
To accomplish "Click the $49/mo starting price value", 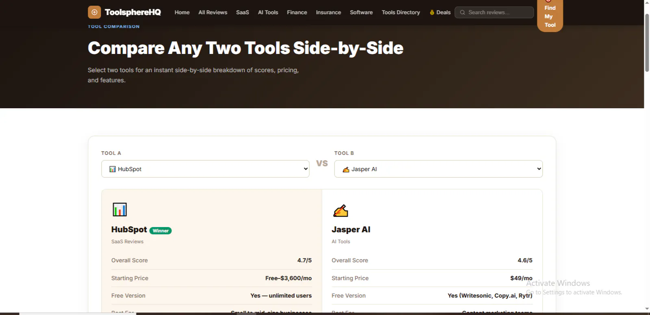I will [x=521, y=278].
